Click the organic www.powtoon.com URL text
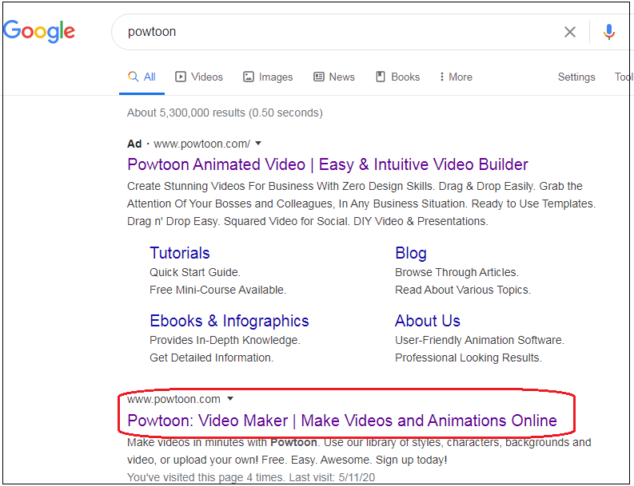The image size is (634, 486). 173,399
